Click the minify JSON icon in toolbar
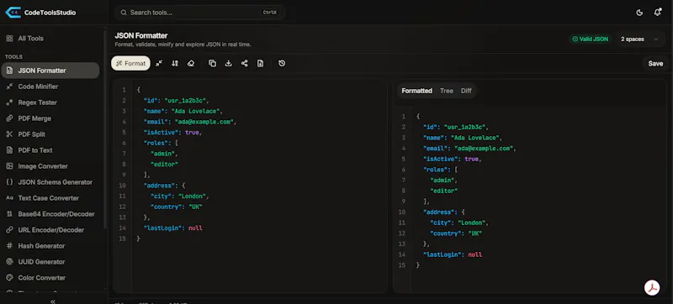This screenshot has height=304, width=673. click(159, 63)
